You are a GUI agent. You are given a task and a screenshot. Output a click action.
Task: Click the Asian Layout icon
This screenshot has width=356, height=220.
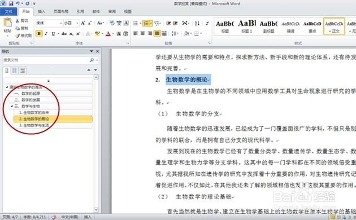(x=185, y=23)
